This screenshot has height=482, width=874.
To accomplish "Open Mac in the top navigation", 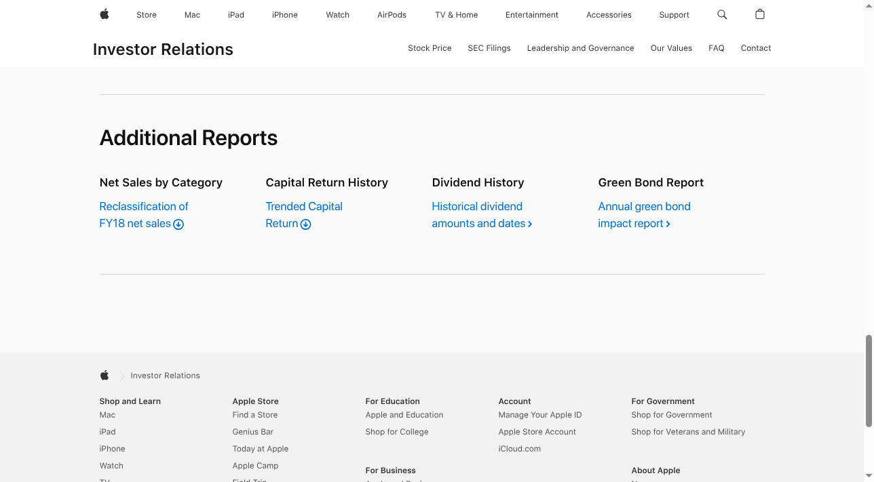I will (192, 15).
